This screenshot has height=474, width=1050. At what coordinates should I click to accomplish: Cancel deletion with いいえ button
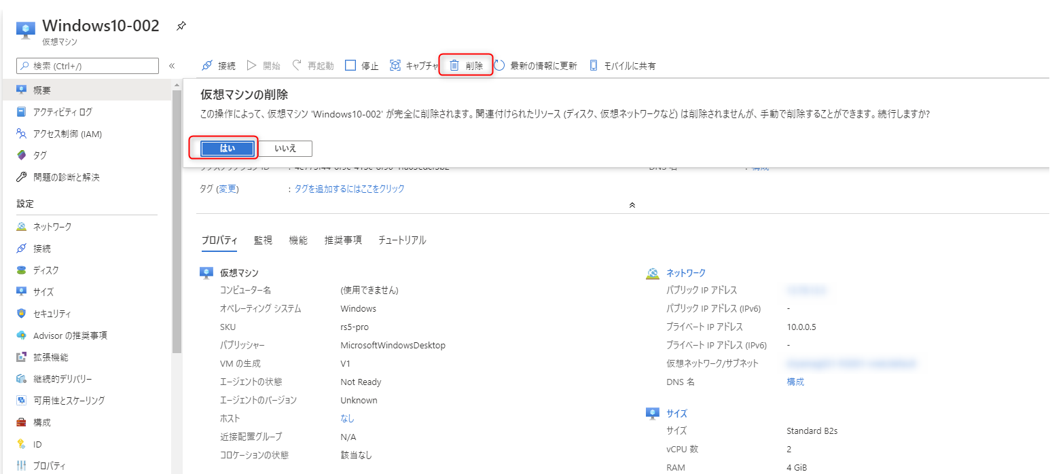pos(285,148)
